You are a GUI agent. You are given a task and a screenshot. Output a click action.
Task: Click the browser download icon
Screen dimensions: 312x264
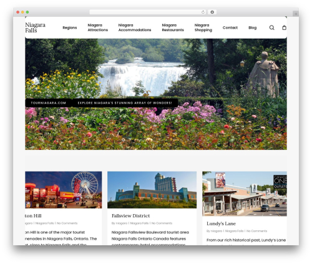click(212, 12)
